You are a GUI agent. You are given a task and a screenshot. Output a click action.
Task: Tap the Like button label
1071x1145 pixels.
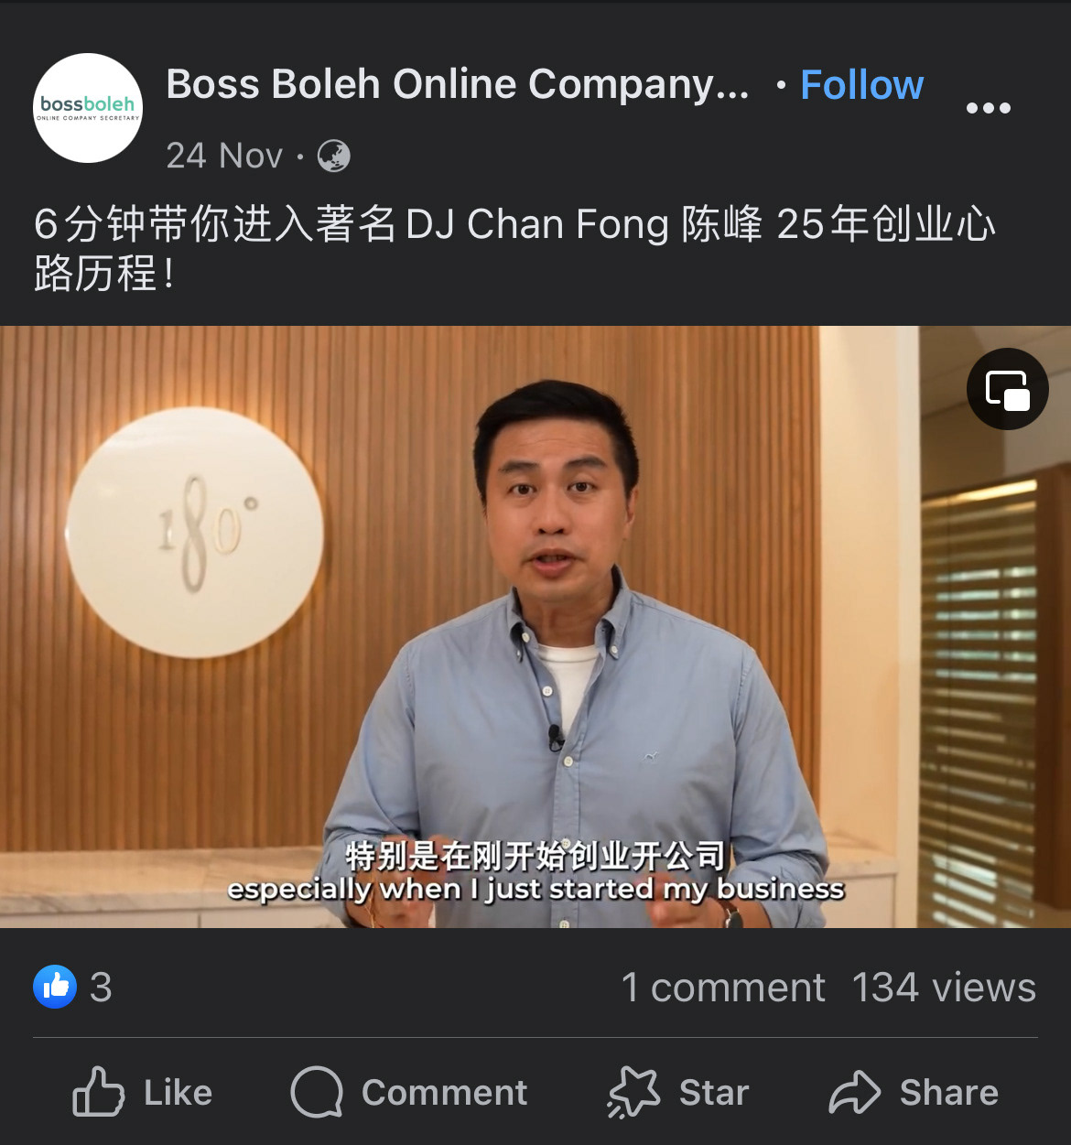(178, 1092)
